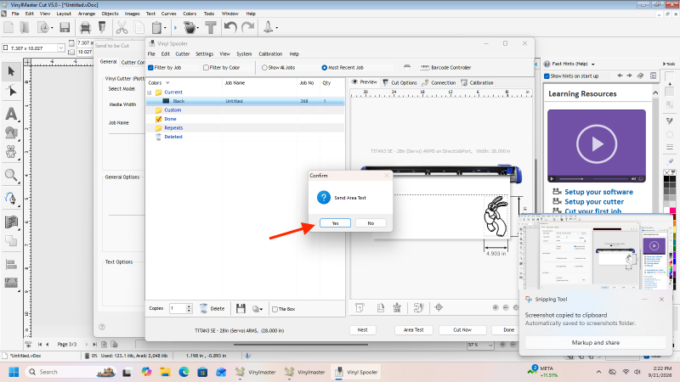Click the save disk icon in Spooler bottom bar
The width and height of the screenshot is (680, 382).
(241, 308)
